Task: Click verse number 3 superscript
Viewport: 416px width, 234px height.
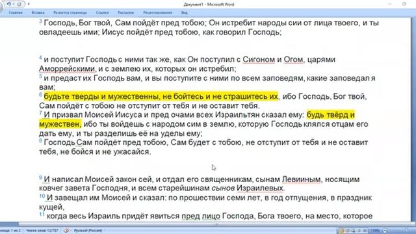Action: 40,21
